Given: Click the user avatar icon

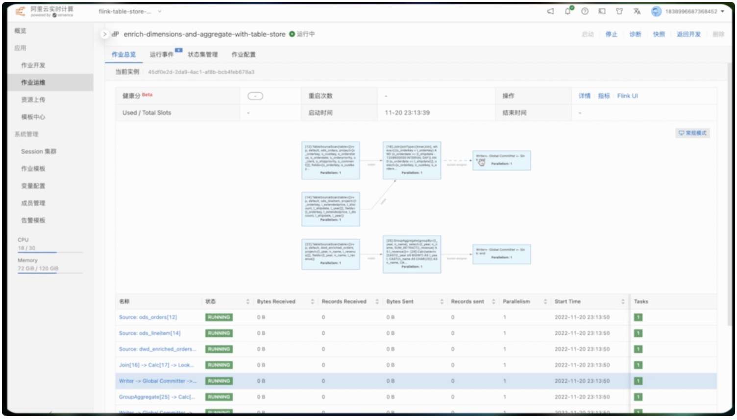Looking at the screenshot, I should (656, 11).
